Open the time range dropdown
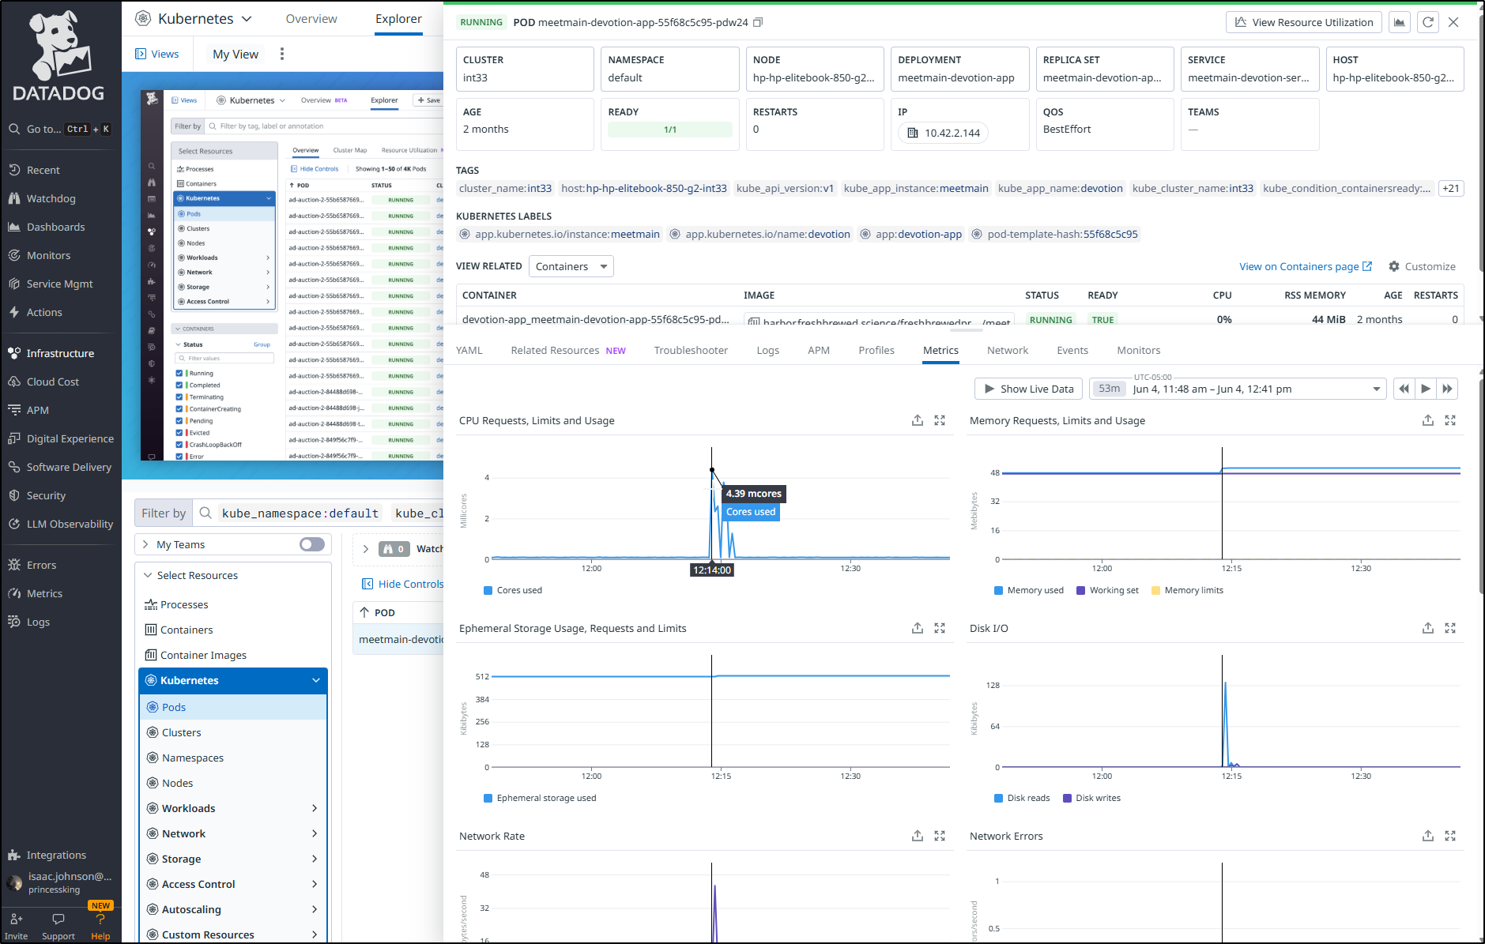The height and width of the screenshot is (944, 1485). tap(1238, 389)
